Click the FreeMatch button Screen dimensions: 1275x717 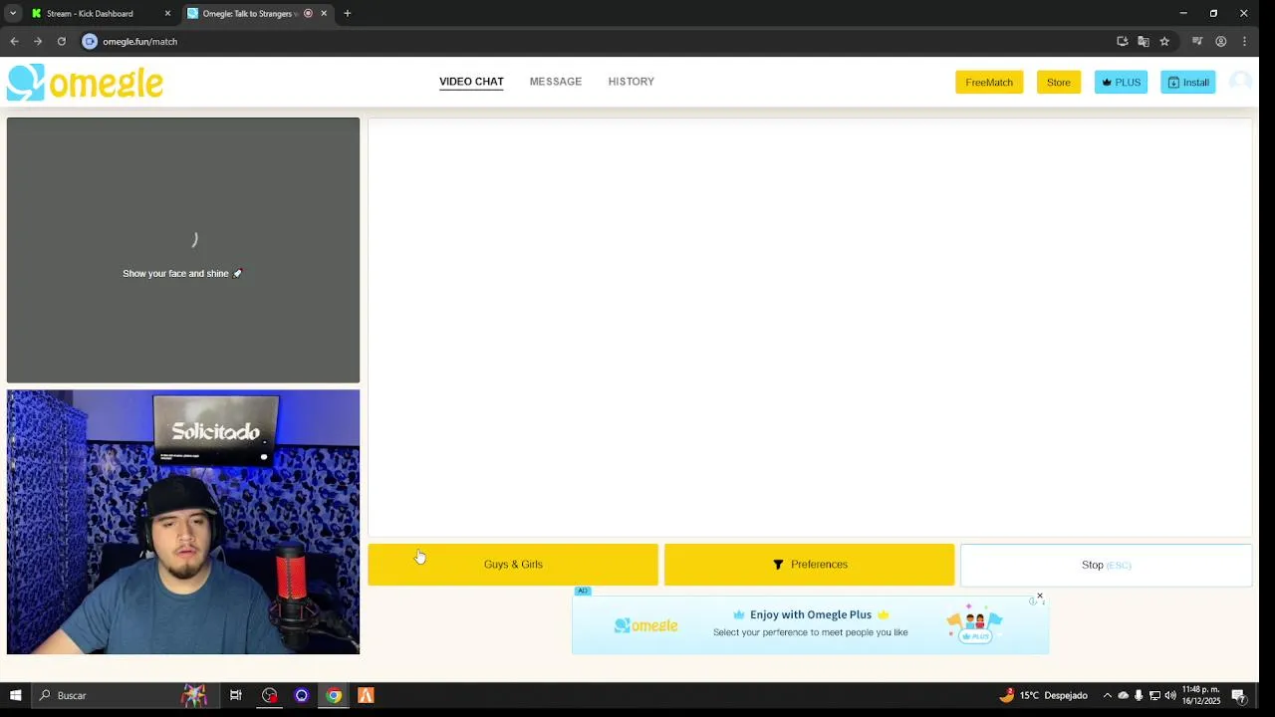pos(989,83)
